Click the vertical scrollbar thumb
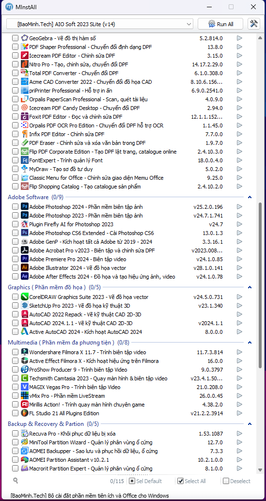 tap(260, 284)
